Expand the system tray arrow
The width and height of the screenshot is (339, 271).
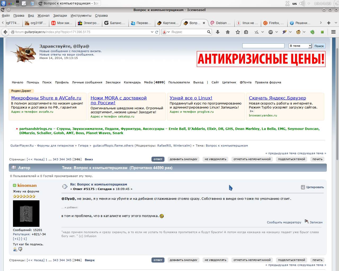click(309, 3)
